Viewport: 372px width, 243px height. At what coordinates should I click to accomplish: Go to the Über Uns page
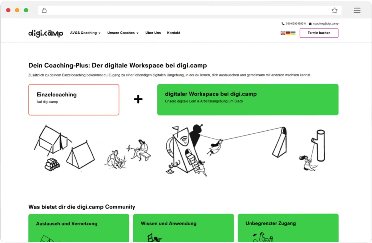(x=153, y=33)
